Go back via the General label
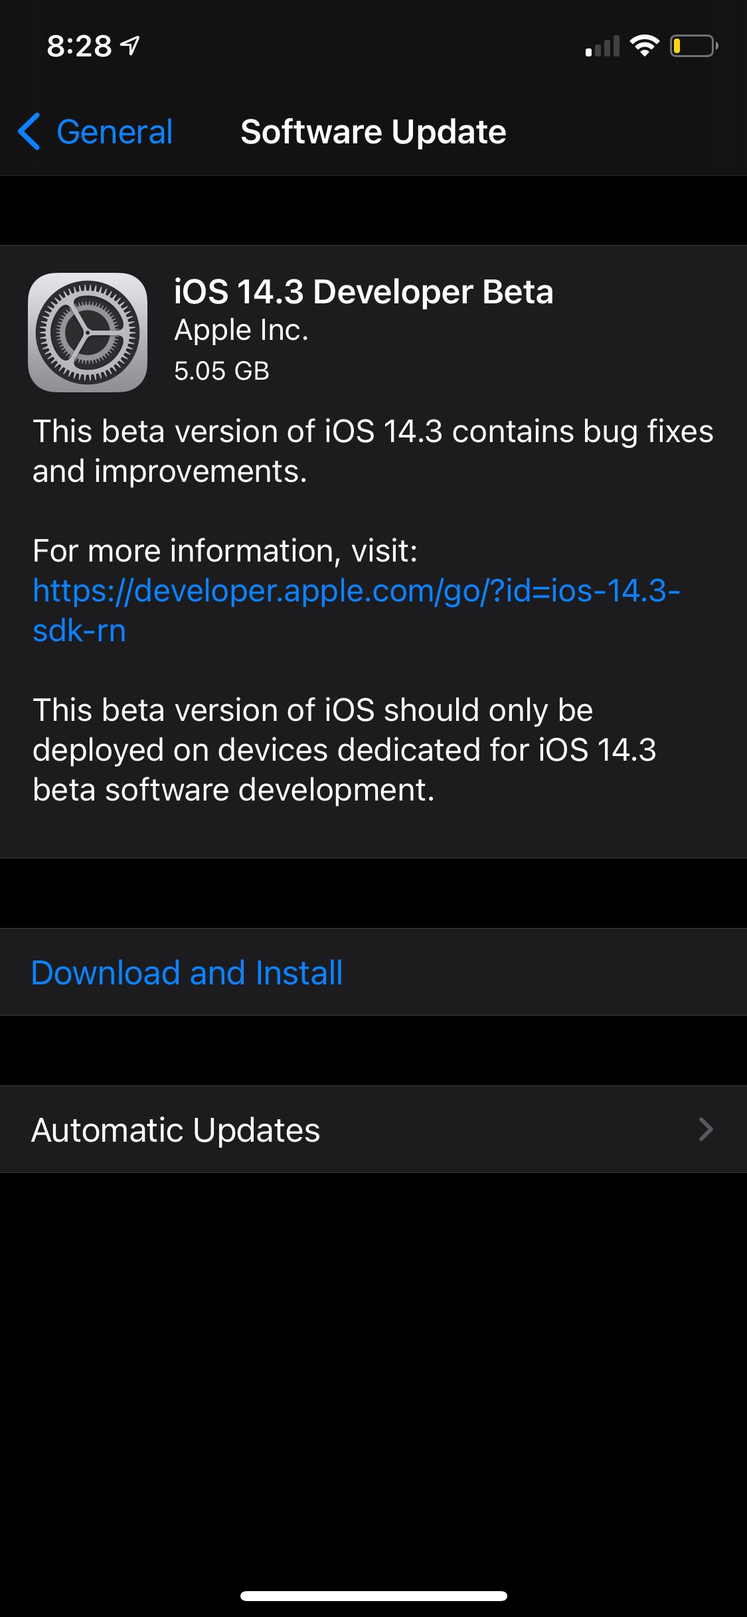 tap(114, 131)
